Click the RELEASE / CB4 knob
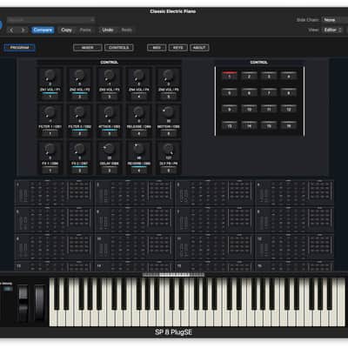The width and height of the screenshot is (348, 348). click(138, 112)
